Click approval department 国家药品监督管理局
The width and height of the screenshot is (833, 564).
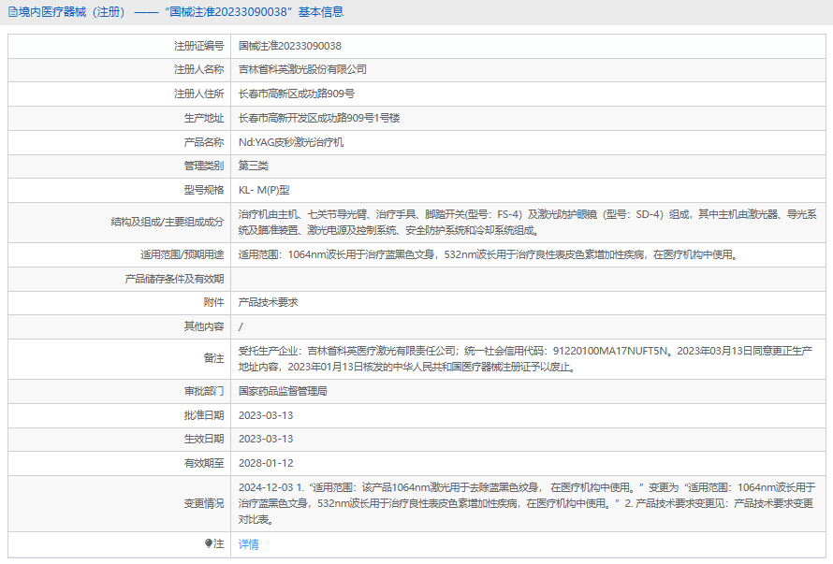pos(283,391)
